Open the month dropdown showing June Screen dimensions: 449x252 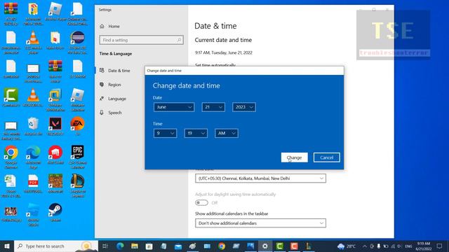tap(174, 107)
